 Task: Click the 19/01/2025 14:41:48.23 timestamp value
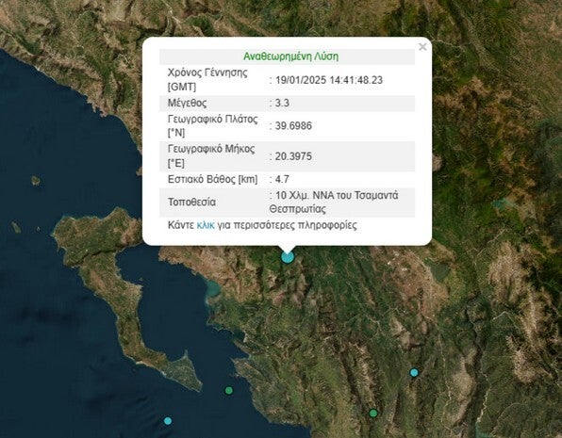[x=329, y=80]
